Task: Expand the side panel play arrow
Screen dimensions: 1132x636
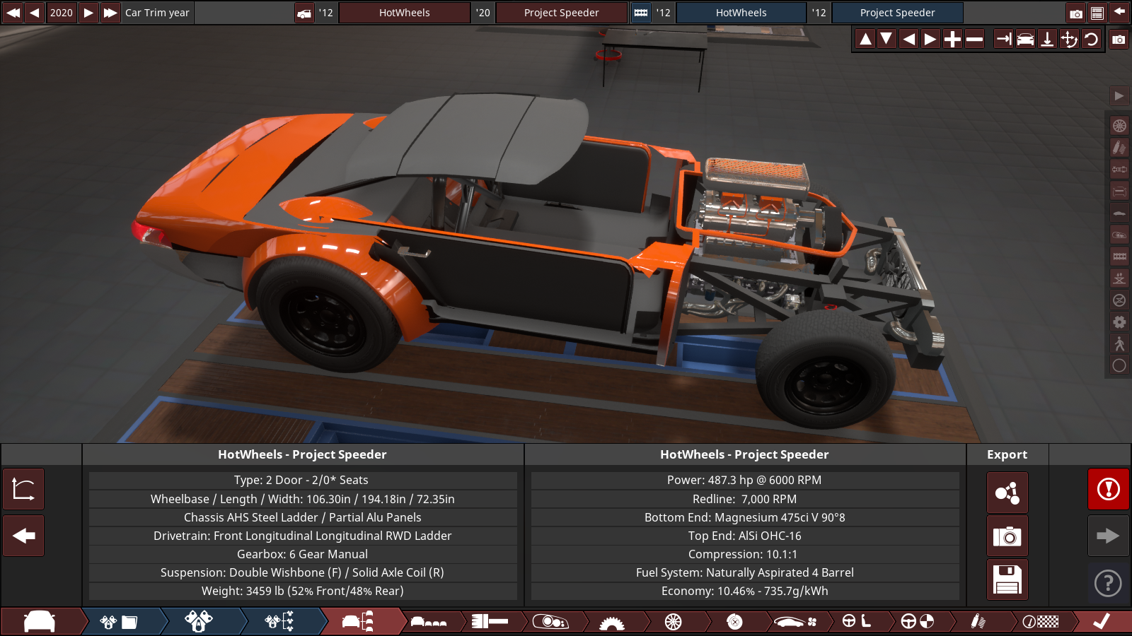Action: click(1119, 96)
